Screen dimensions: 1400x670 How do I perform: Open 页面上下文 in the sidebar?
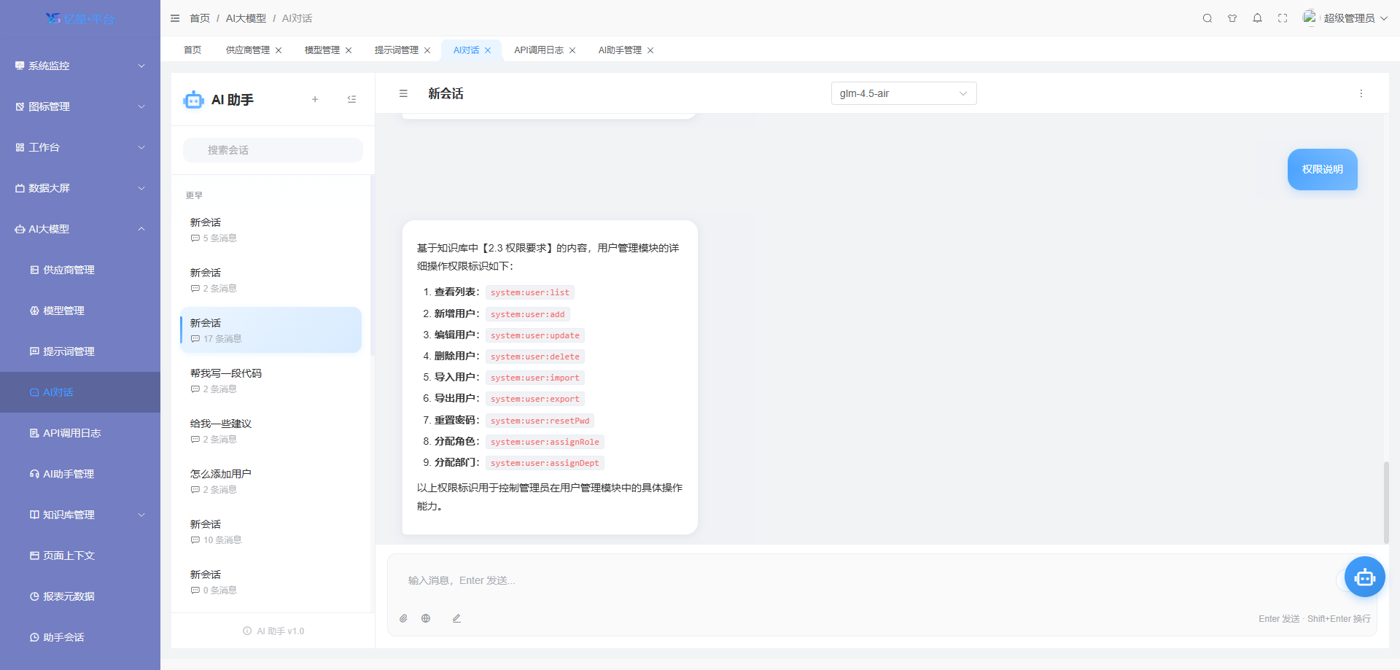tap(80, 556)
